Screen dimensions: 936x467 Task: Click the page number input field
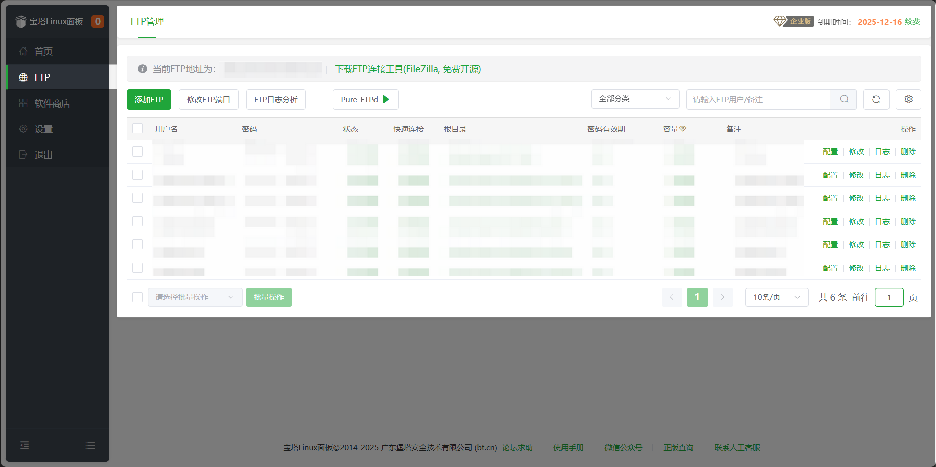tap(889, 297)
